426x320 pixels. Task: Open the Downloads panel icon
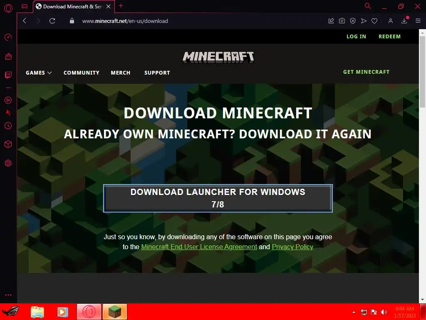coord(404,20)
